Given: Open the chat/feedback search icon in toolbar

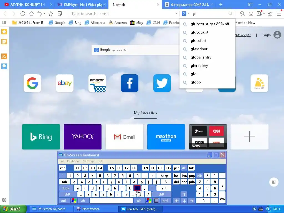Looking at the screenshot, I should (242, 14).
